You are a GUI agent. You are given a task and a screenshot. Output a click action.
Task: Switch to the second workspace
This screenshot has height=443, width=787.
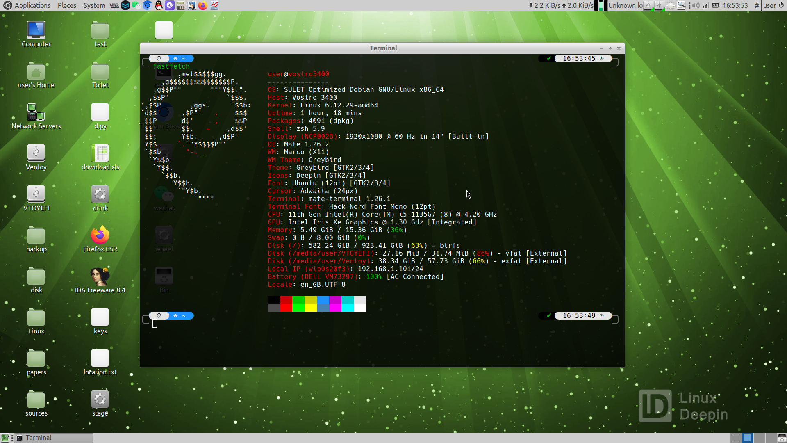point(748,438)
